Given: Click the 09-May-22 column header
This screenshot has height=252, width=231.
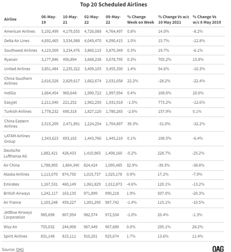Looking at the screenshot, I should coord(113,19).
